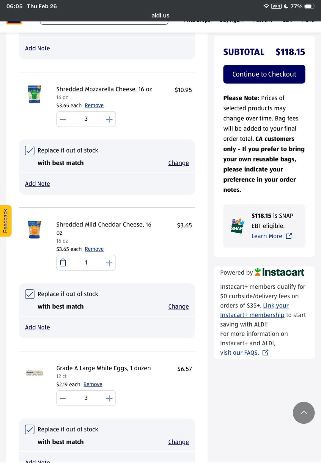This screenshot has width=321, height=463.
Task: Uncheck replace if out of stock for Mozzarella
Action: tap(30, 150)
